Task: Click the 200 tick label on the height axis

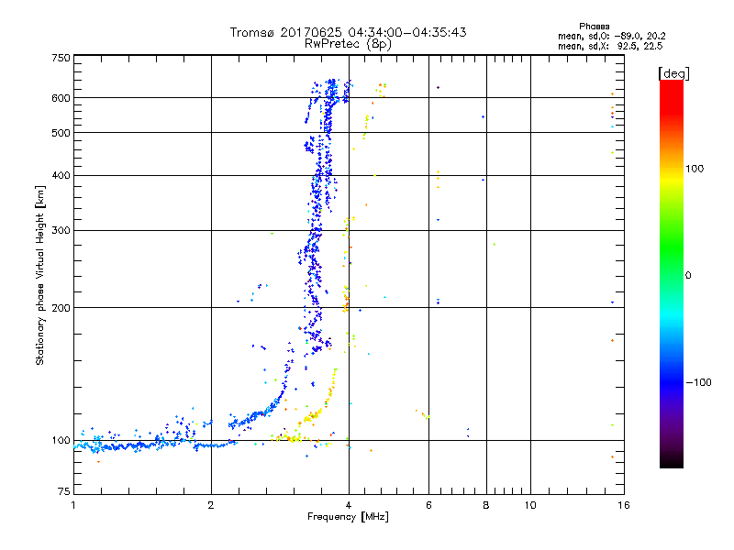Action: 61,308
